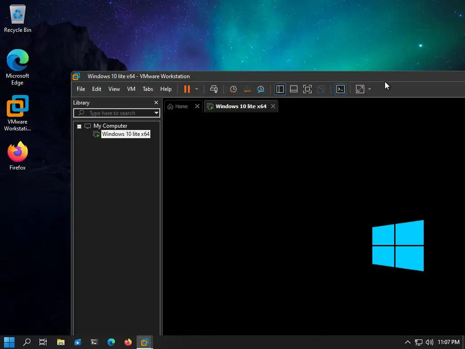Toggle the library sidebar view
465x349 pixels.
click(280, 89)
